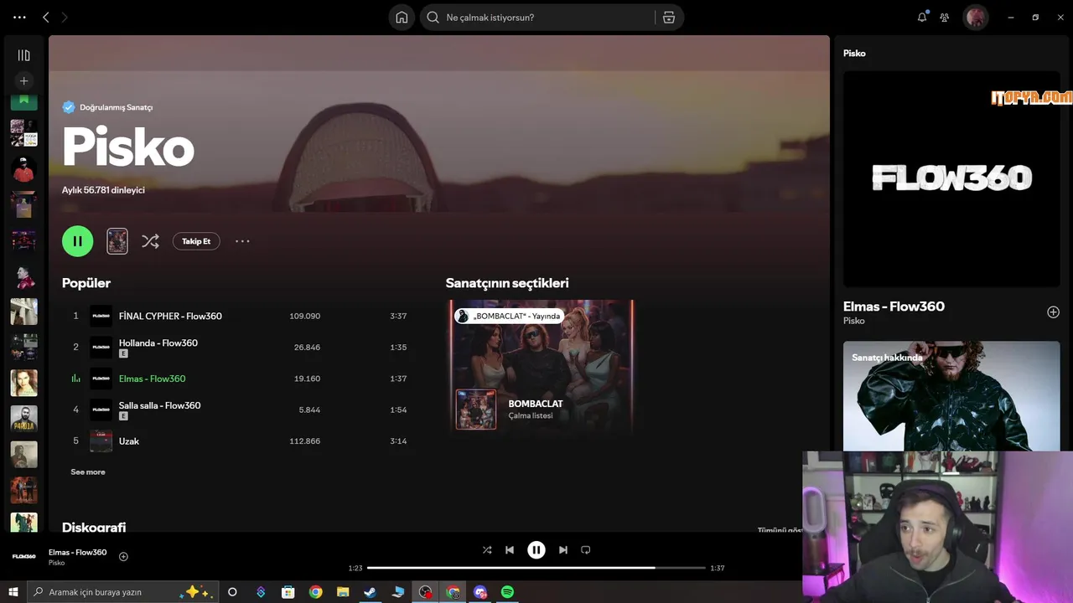Open the purple Discord-style icon in the taskbar
This screenshot has height=603, width=1073.
[479, 592]
